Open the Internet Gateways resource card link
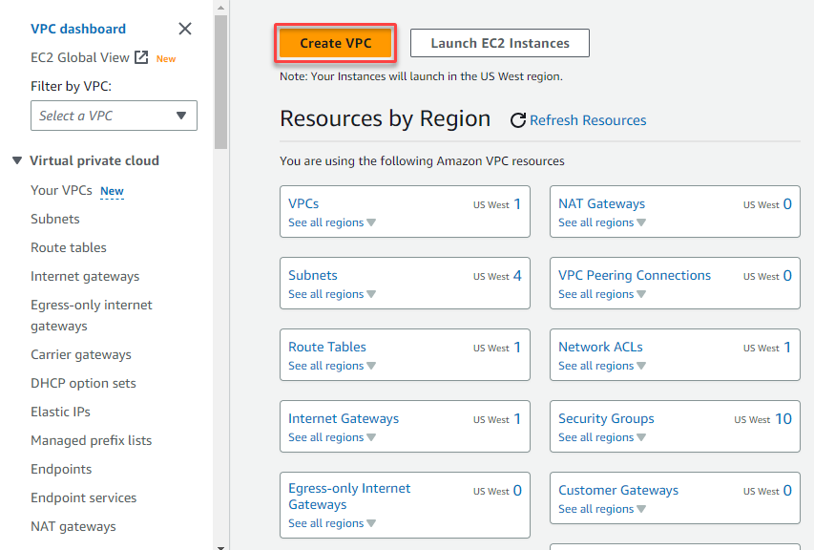 tap(344, 418)
